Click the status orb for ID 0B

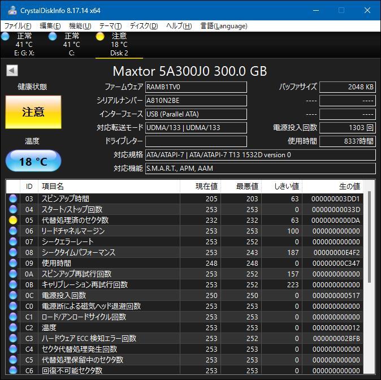[13, 284]
